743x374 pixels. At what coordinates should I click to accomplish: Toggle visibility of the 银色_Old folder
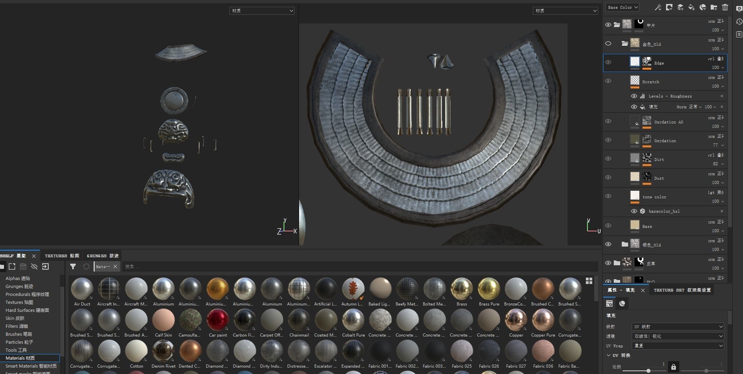tap(608, 245)
